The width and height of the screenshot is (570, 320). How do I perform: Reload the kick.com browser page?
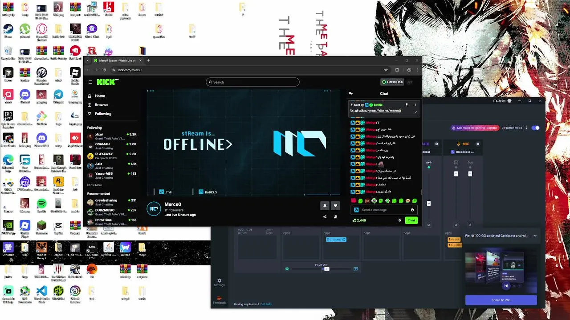(104, 70)
